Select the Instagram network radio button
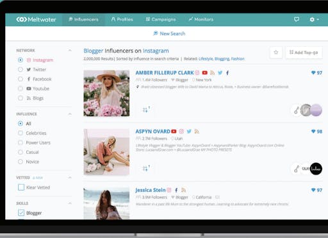Viewport: 328px width, 238px height. click(x=20, y=60)
